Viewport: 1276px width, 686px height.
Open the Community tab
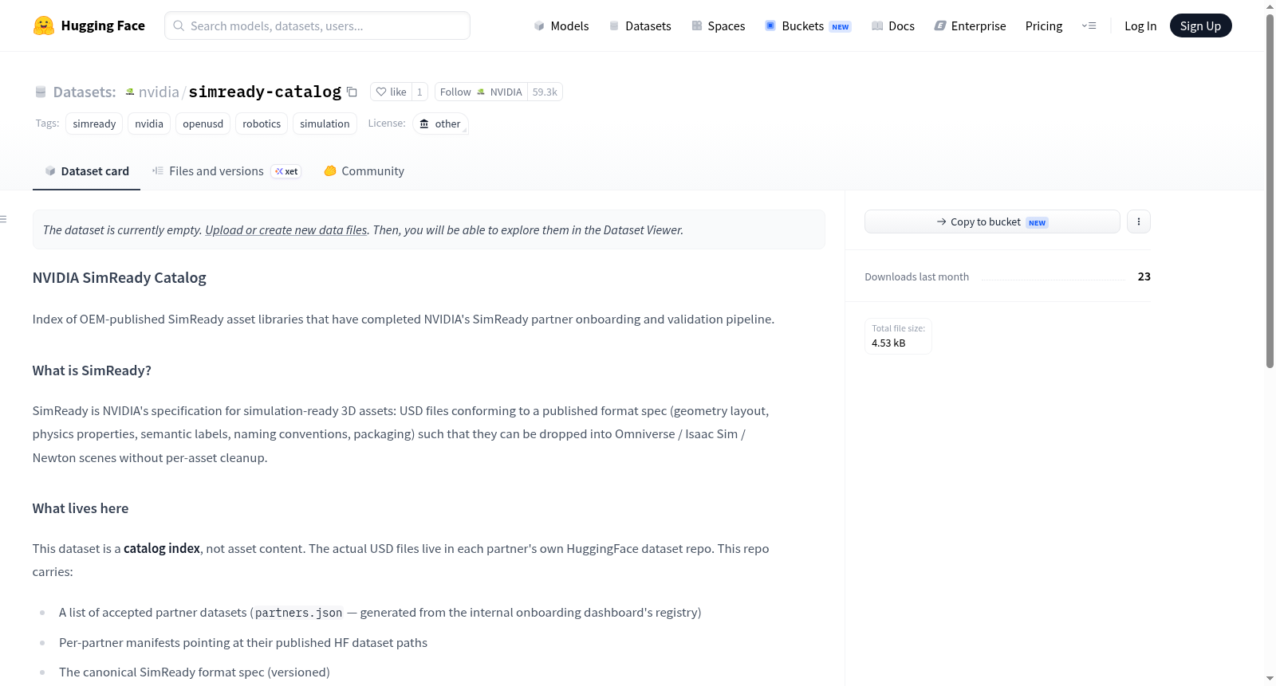(x=364, y=171)
